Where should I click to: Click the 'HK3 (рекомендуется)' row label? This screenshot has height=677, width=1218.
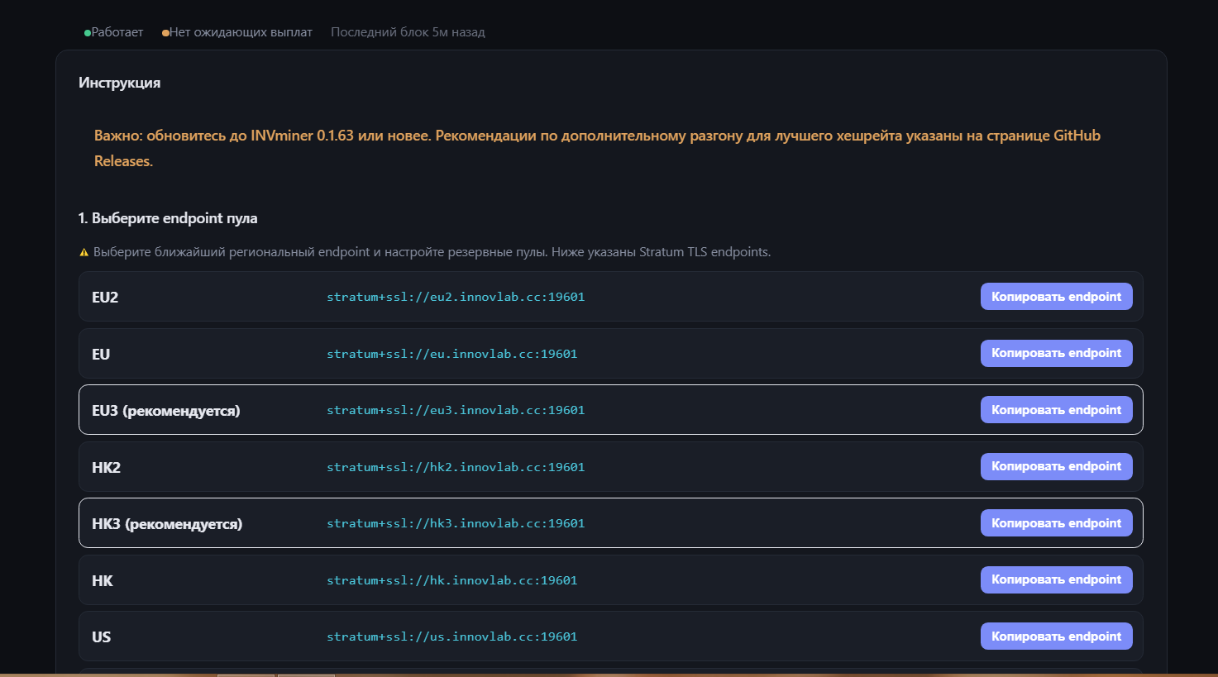click(167, 524)
